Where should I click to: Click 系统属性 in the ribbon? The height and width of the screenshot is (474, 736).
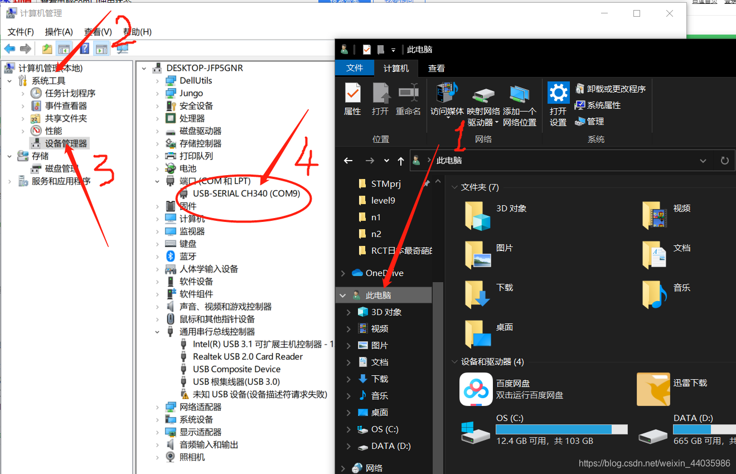(x=598, y=105)
